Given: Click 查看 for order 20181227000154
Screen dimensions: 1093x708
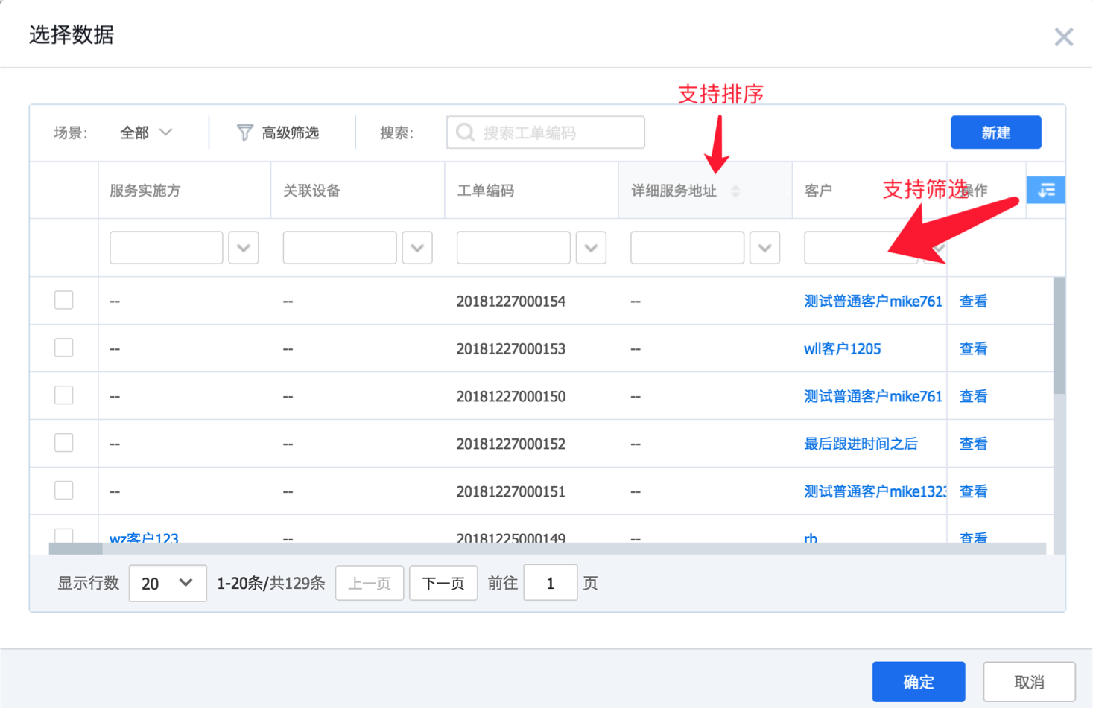Looking at the screenshot, I should [973, 302].
